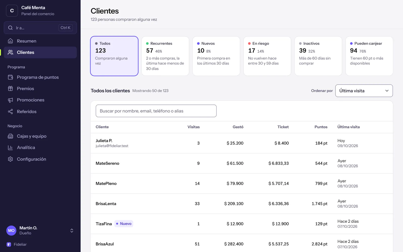The height and width of the screenshot is (252, 403).
Task: Select the Nuevos filter card
Action: click(x=216, y=56)
